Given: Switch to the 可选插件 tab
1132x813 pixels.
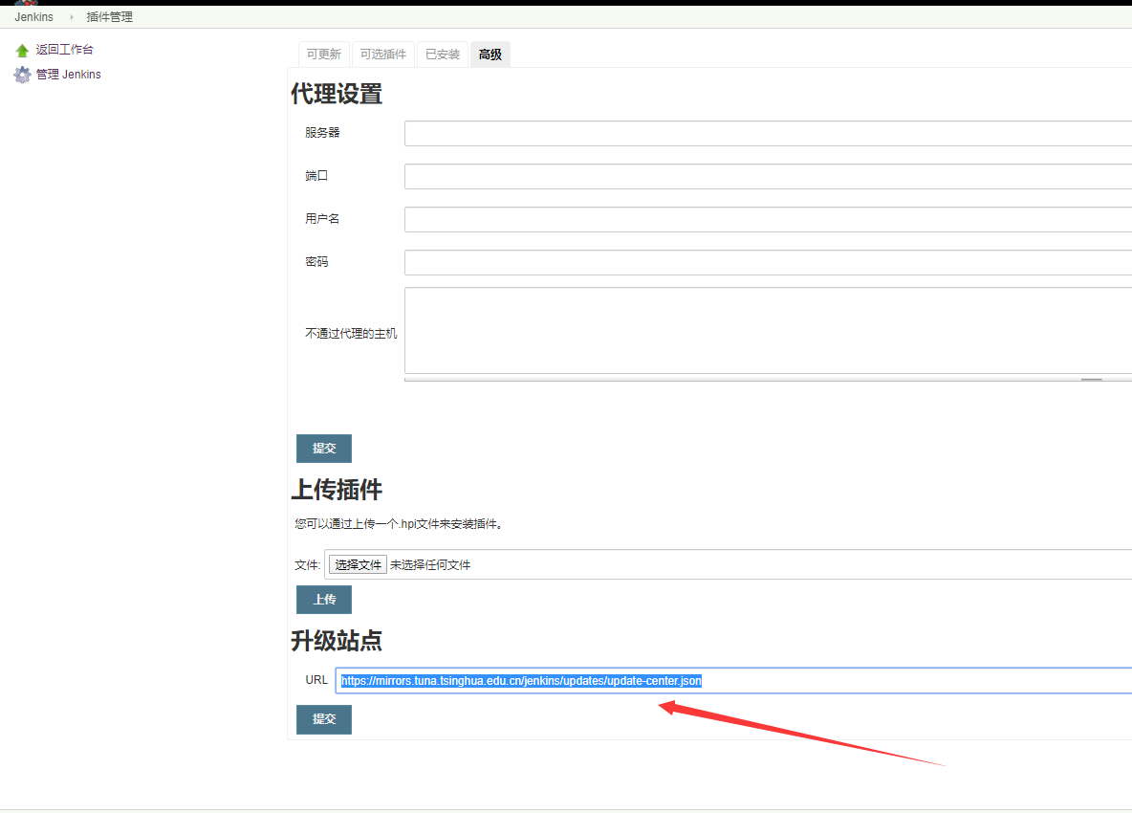Looking at the screenshot, I should point(383,55).
